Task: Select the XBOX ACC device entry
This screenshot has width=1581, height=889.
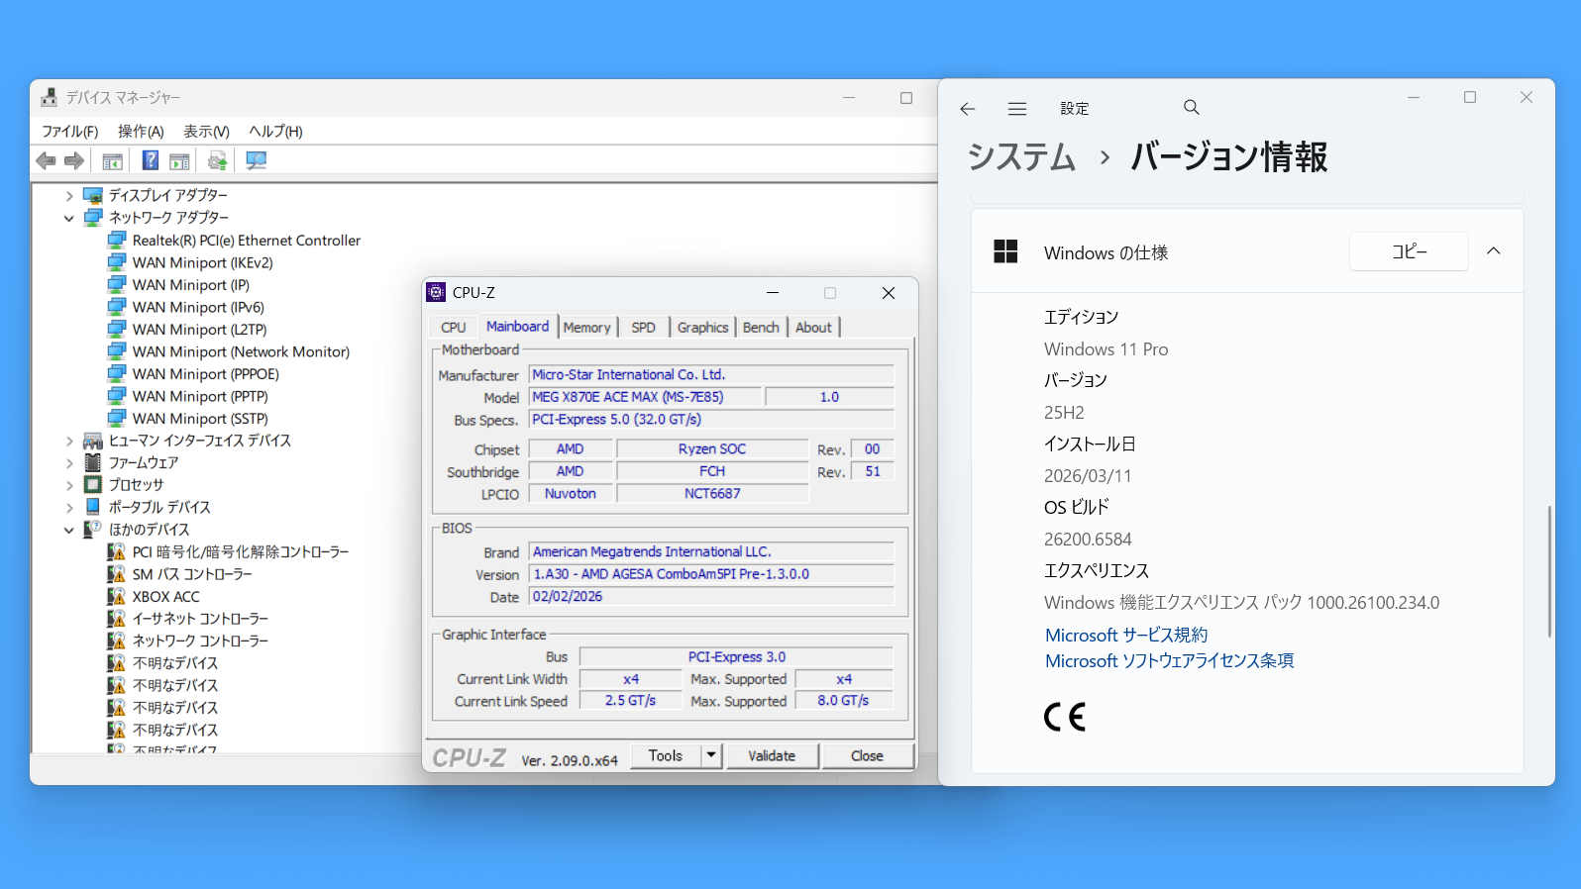Action: [165, 597]
